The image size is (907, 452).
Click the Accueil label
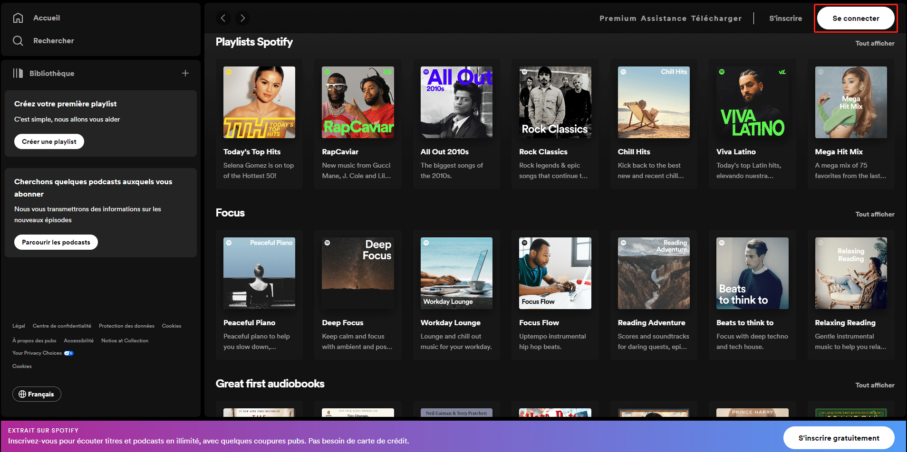click(x=47, y=18)
